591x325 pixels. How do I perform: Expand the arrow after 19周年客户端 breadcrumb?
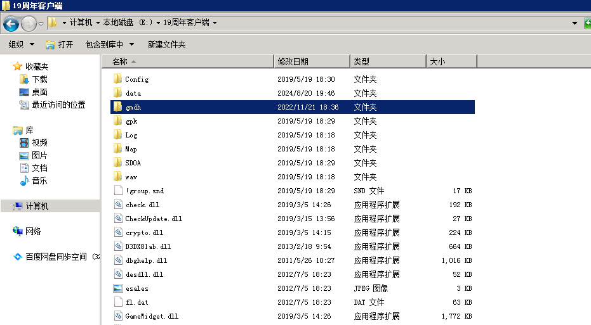click(215, 23)
